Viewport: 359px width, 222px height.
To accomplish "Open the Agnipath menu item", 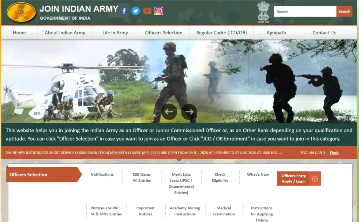I will 276,33.
